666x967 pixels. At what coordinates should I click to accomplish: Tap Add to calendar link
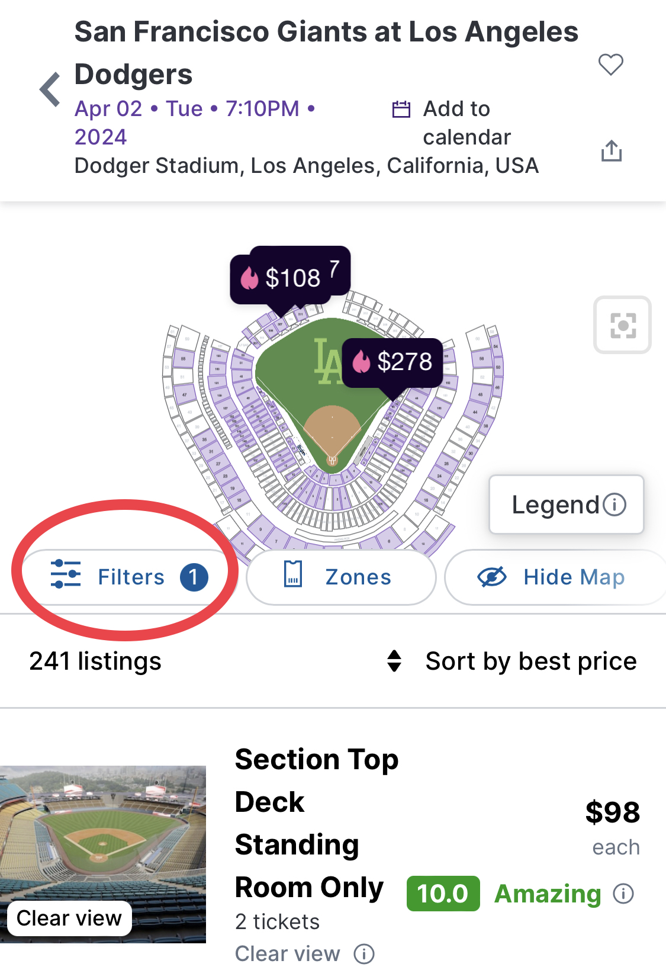(466, 123)
